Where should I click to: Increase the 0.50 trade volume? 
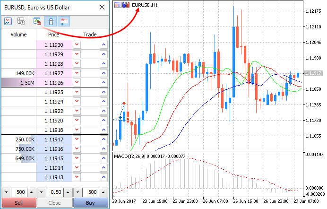(68, 192)
